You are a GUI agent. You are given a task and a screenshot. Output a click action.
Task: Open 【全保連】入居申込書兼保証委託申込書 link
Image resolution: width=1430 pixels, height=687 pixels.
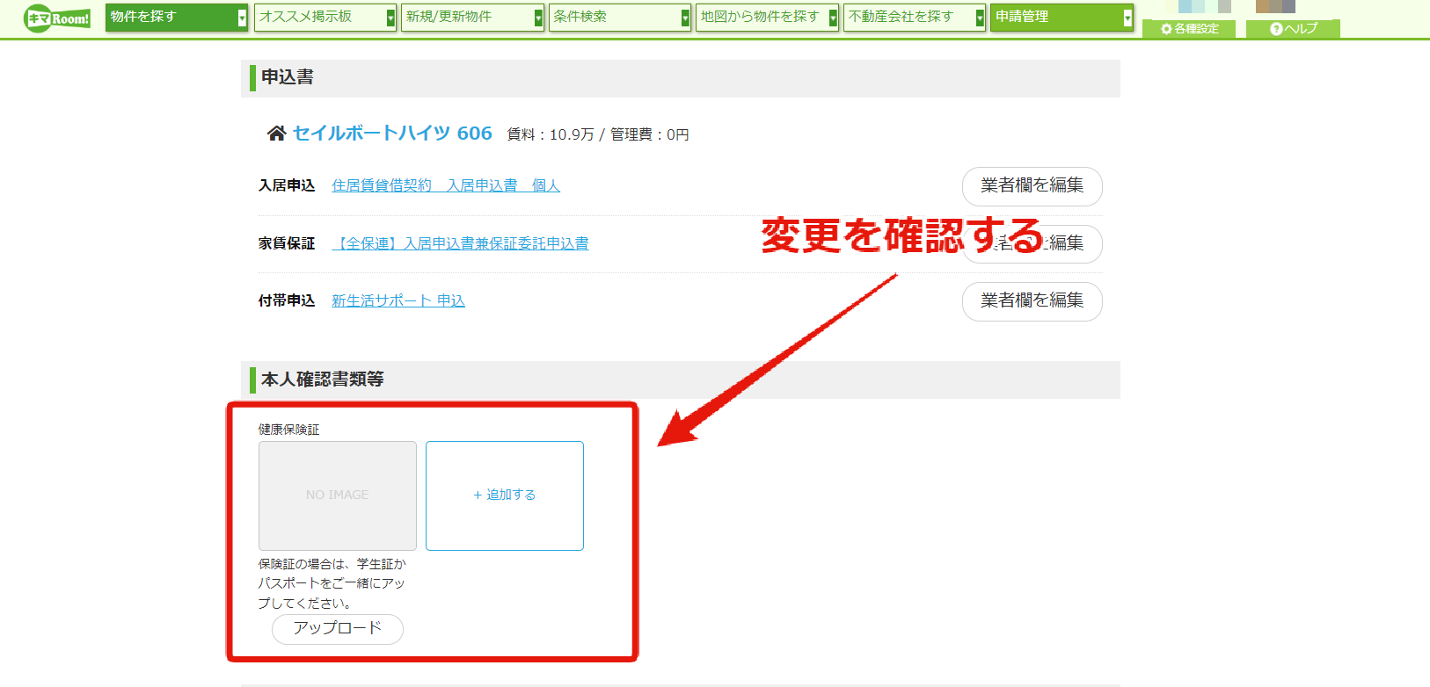click(x=460, y=243)
